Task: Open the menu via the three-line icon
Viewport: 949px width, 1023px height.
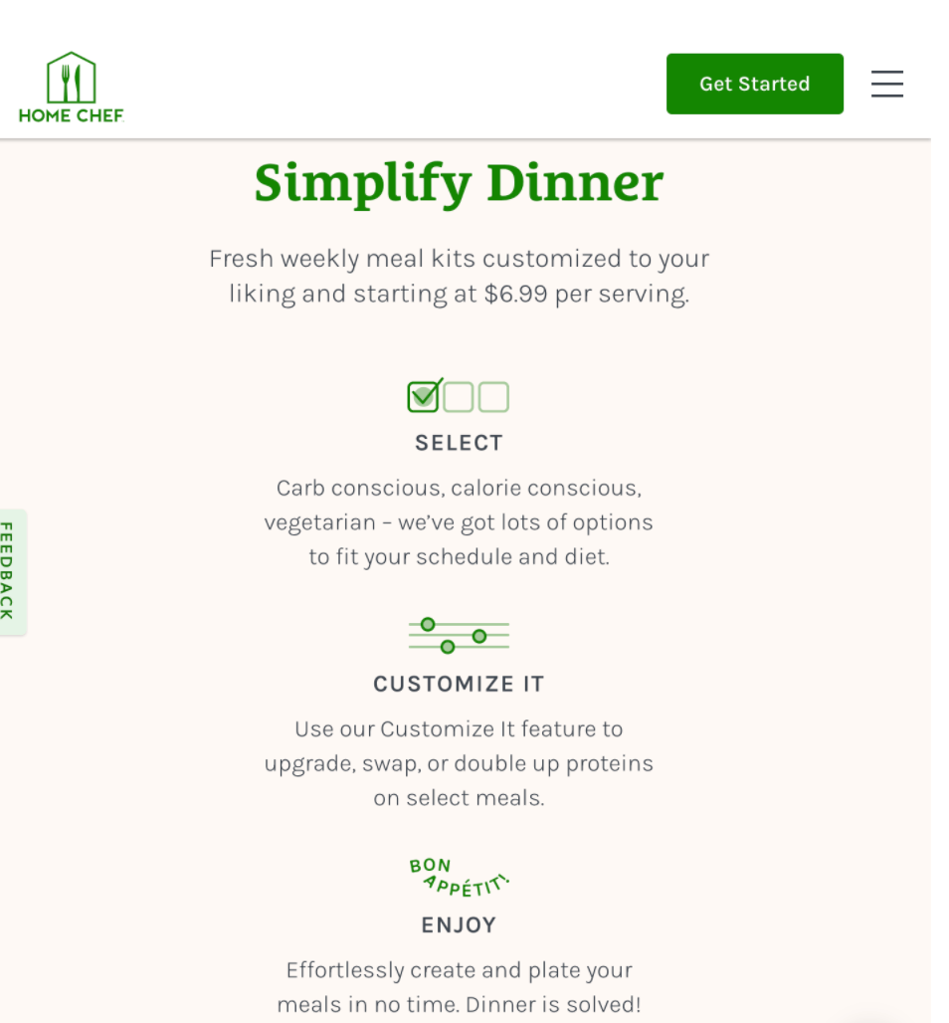Action: (x=886, y=84)
